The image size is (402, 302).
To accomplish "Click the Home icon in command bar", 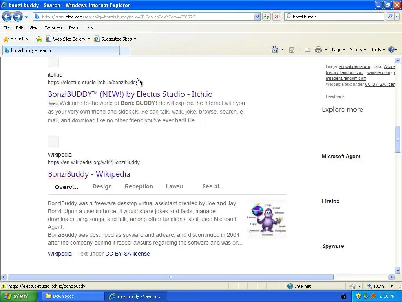I will (275, 50).
